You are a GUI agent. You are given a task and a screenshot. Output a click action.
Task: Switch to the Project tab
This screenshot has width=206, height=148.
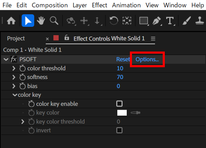pos(16,39)
